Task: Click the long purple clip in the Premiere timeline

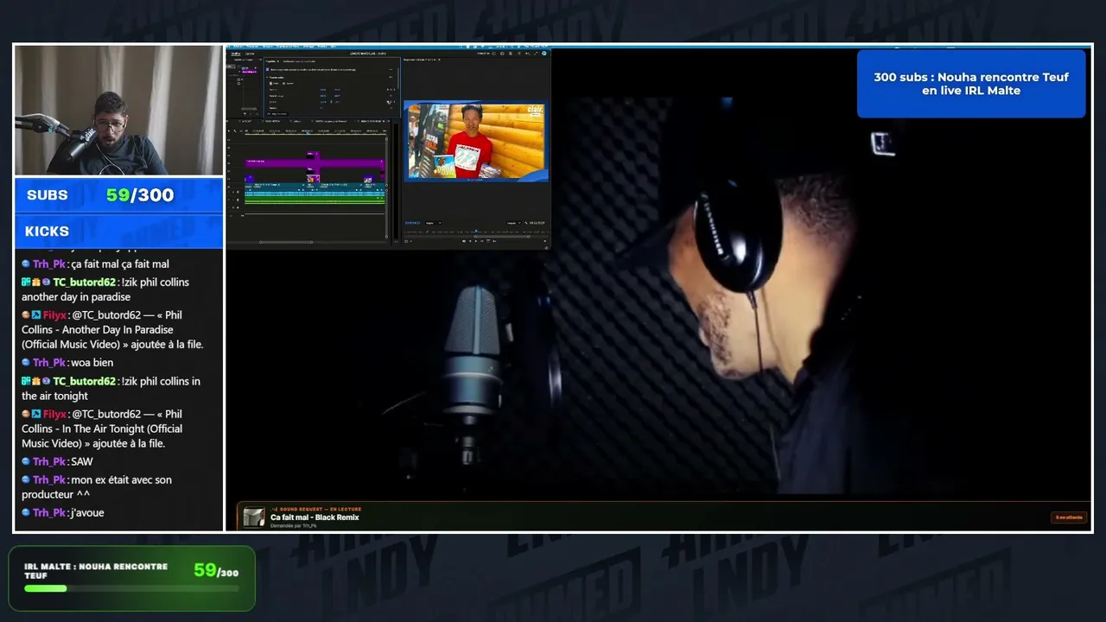Action: tap(315, 162)
